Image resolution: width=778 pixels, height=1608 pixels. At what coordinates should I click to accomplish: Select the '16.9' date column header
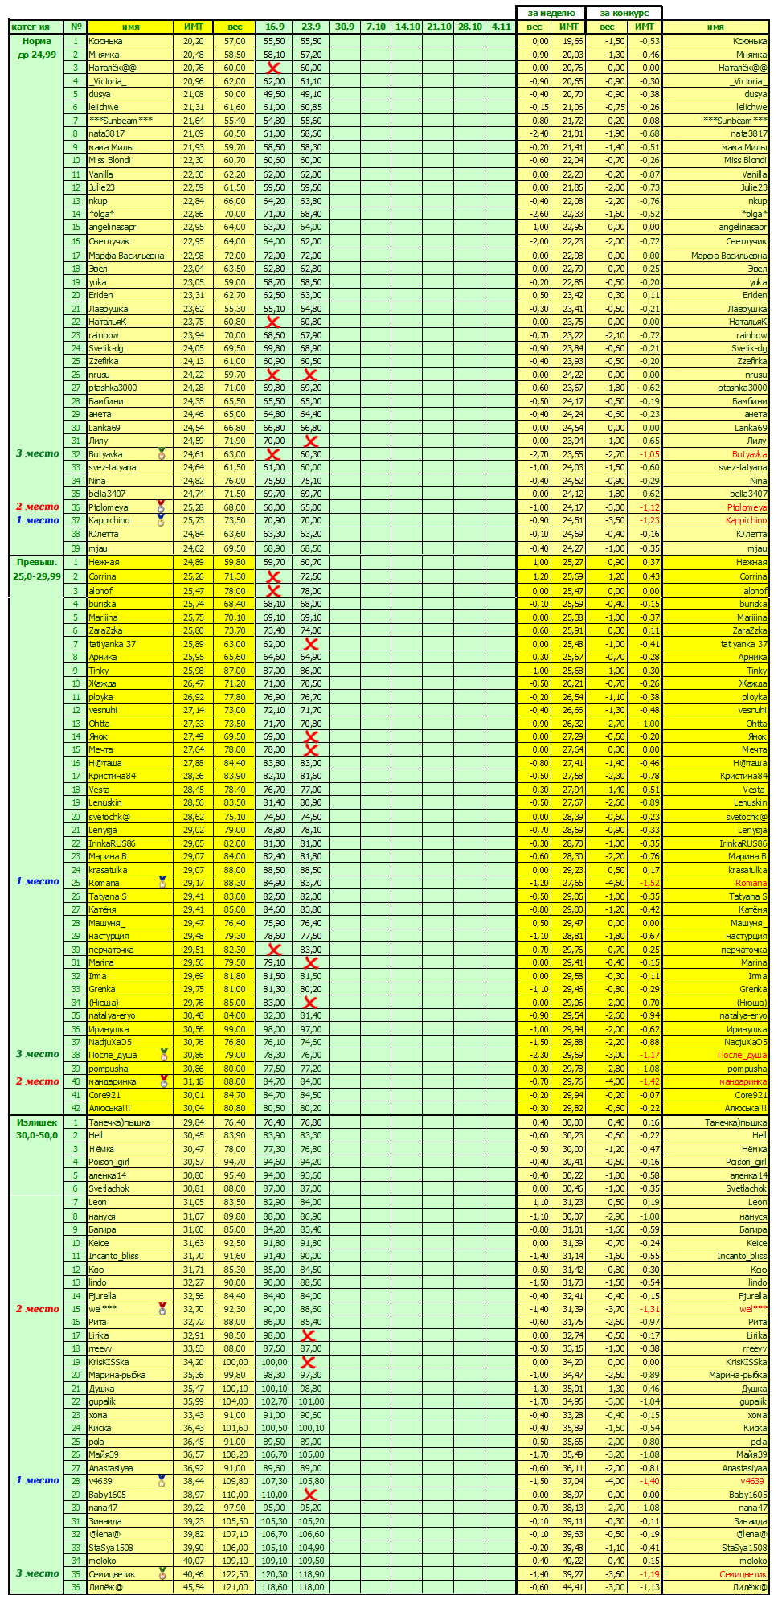pos(274,27)
